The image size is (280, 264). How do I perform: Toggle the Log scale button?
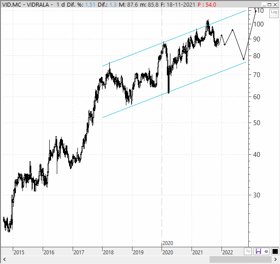click(274, 13)
